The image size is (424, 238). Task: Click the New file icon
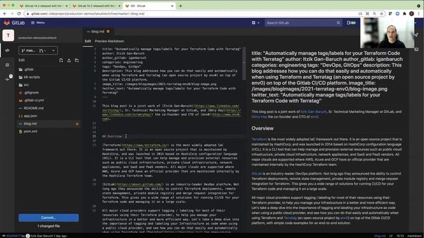click(61, 60)
